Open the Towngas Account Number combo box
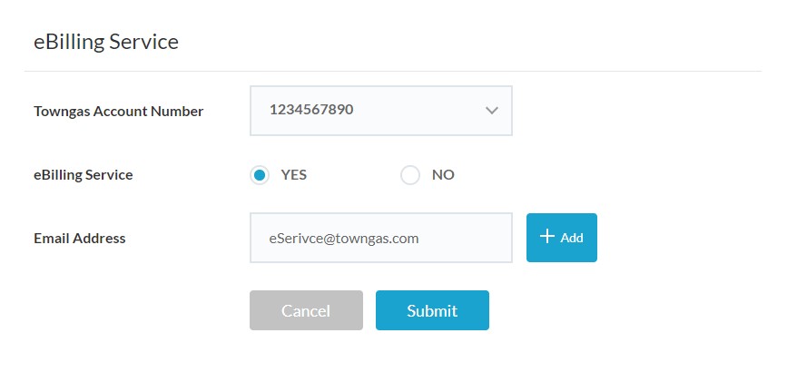The image size is (787, 372). 380,111
